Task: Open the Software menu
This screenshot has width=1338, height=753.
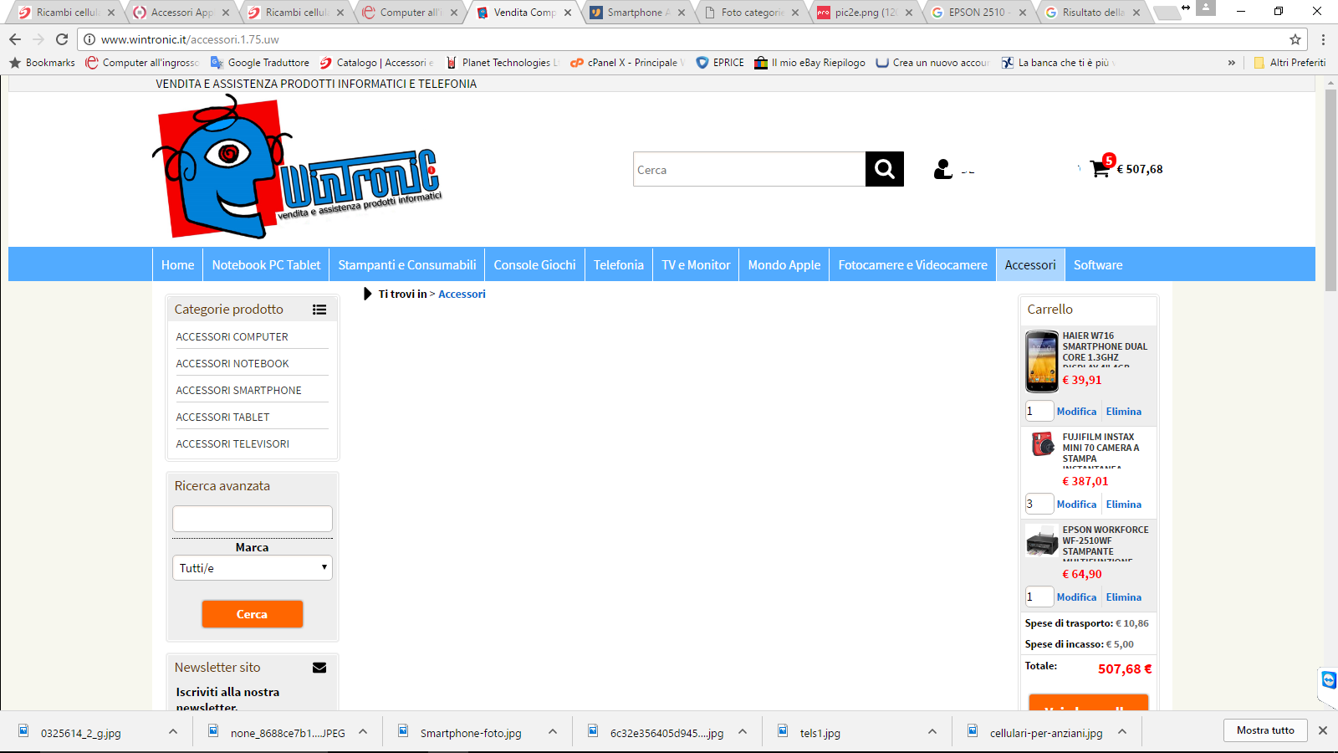Action: click(1098, 264)
